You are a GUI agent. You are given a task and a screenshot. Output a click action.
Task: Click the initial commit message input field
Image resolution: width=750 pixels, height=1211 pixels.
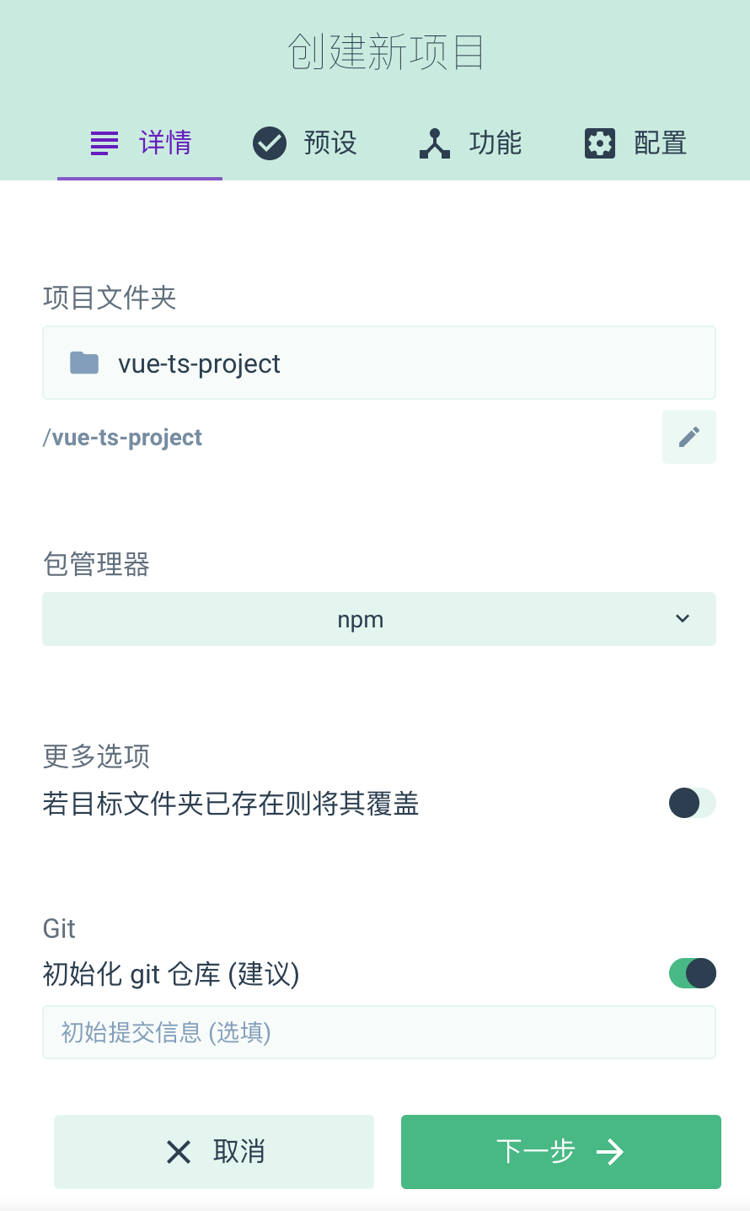click(379, 1032)
